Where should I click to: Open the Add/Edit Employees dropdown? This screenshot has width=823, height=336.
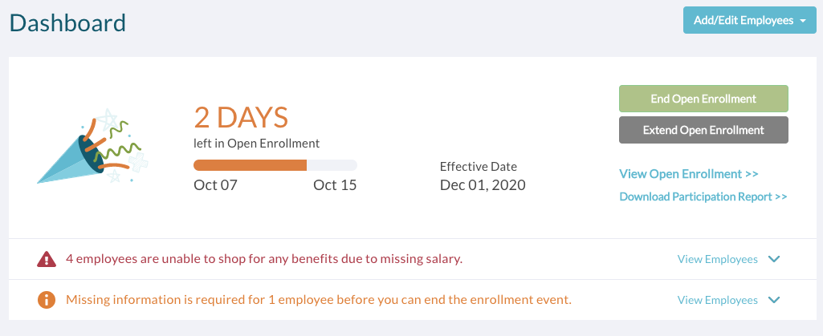(749, 20)
